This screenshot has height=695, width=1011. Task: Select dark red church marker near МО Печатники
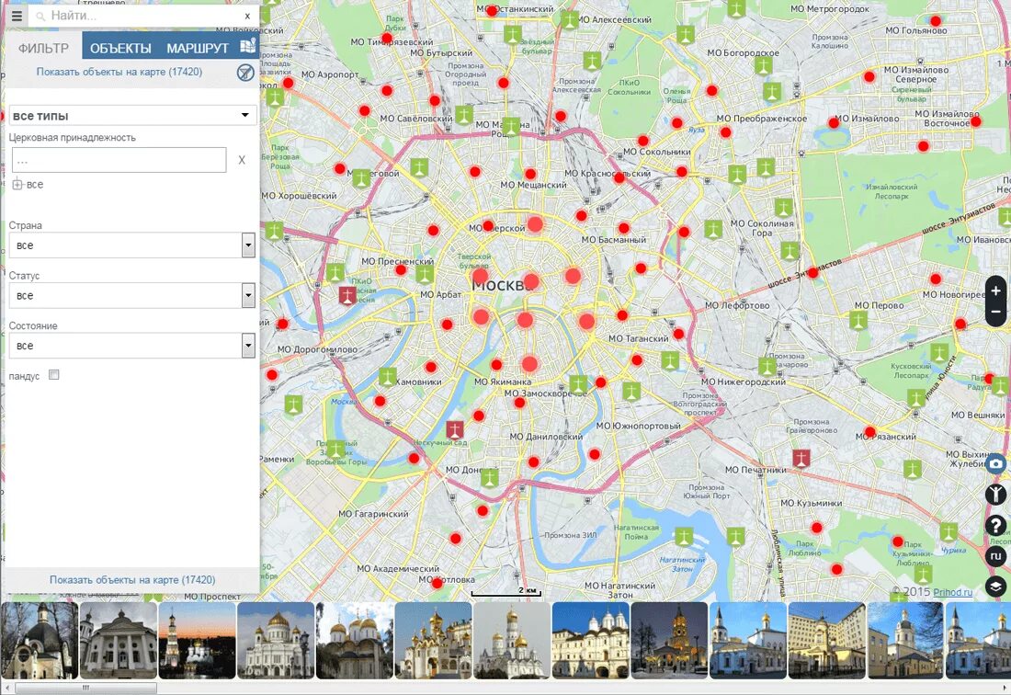(801, 459)
